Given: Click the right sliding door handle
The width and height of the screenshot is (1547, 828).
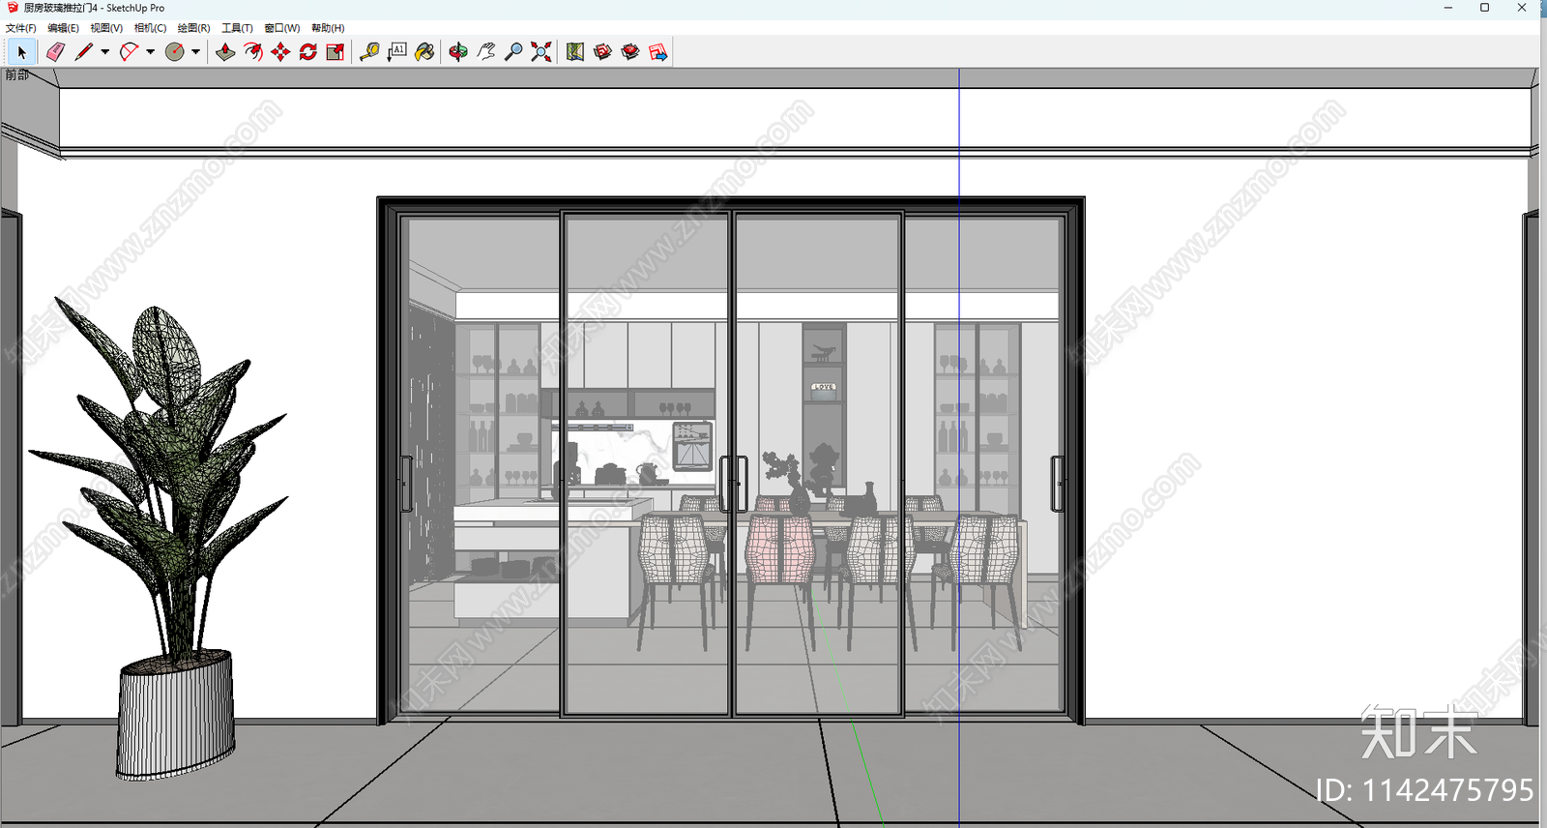Looking at the screenshot, I should pos(1057,484).
